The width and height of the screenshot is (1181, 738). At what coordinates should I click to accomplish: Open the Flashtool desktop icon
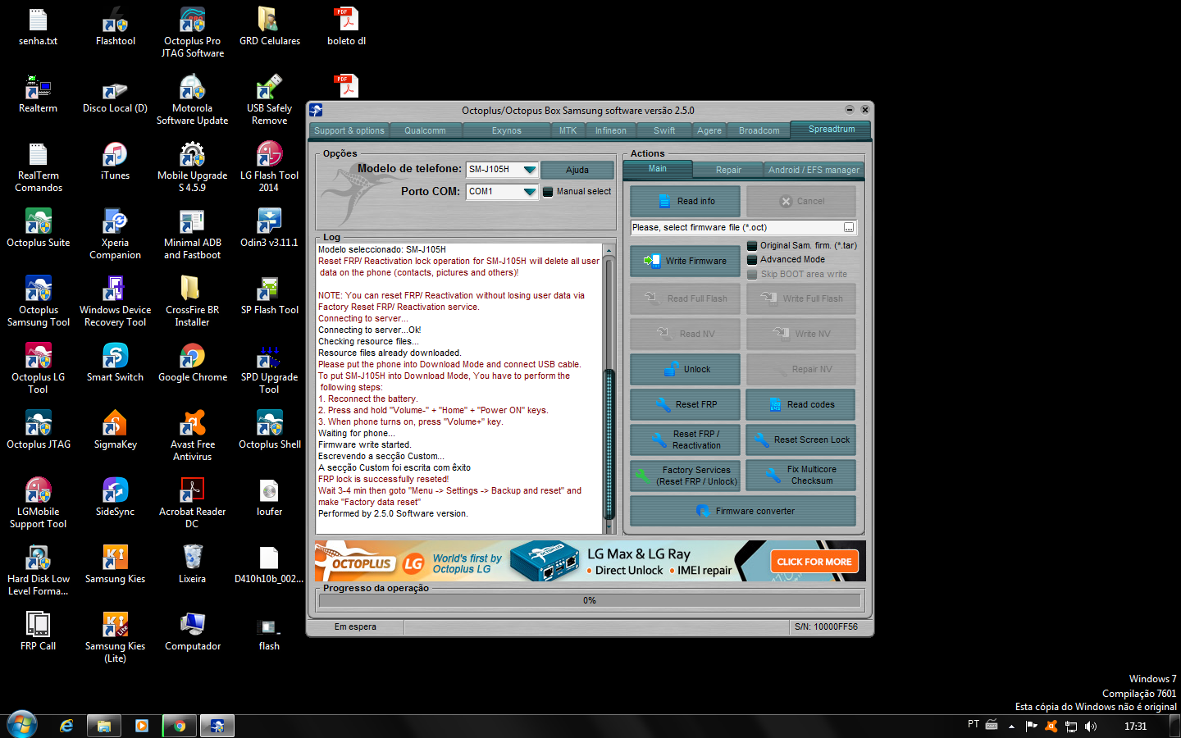pyautogui.click(x=115, y=25)
